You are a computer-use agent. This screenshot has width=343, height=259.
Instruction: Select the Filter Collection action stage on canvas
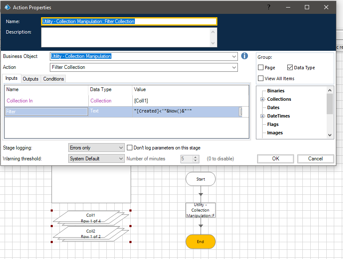coord(201,210)
